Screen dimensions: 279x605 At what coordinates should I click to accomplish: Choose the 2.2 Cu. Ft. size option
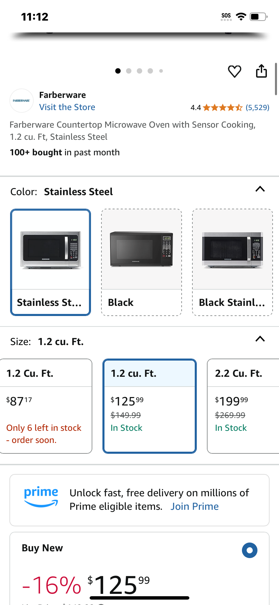(243, 406)
